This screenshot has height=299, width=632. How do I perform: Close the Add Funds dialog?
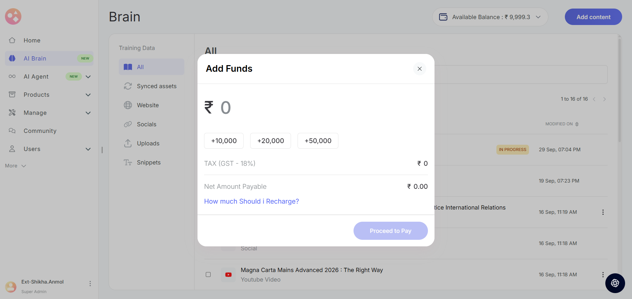pos(419,69)
